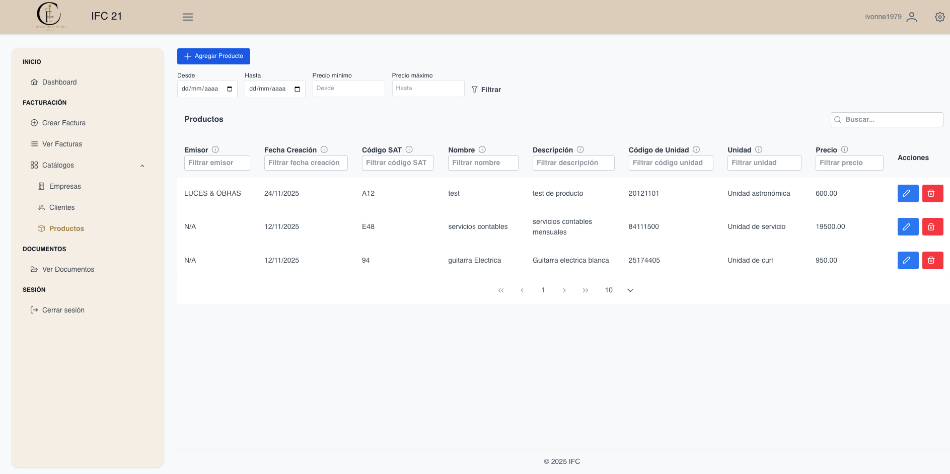
Task: Select page 1 in pagination
Action: coord(543,290)
